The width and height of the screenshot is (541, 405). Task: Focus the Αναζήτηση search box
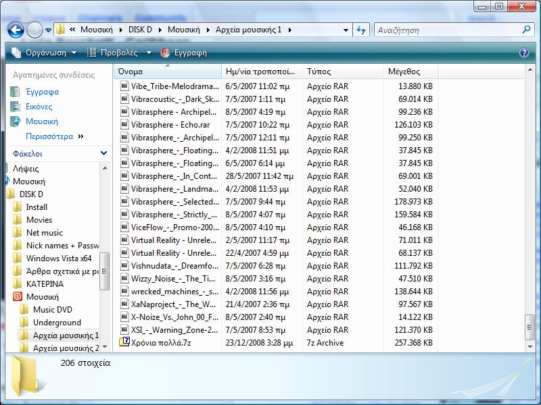447,30
